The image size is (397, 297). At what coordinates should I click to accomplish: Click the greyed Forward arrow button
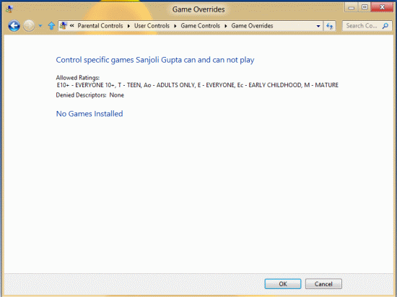[x=29, y=26]
